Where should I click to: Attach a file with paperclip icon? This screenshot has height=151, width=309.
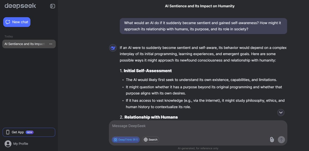coord(272,140)
